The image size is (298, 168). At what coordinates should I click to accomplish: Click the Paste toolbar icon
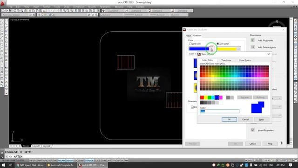pyautogui.click(x=37, y=11)
